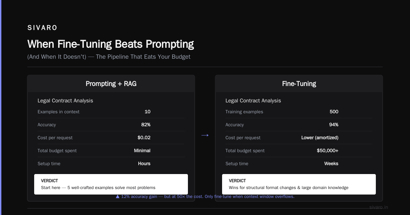Click the 94% accuracy value
410x215 pixels.
[334, 125]
